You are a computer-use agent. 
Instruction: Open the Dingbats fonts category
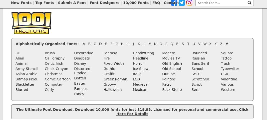pyautogui.click(x=82, y=59)
